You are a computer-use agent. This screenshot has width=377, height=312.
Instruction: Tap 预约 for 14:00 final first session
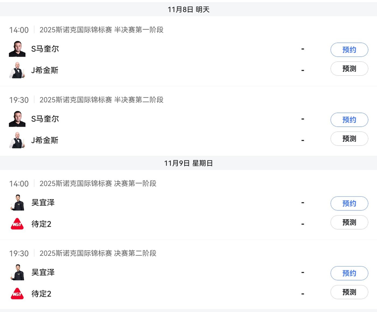pyautogui.click(x=349, y=203)
